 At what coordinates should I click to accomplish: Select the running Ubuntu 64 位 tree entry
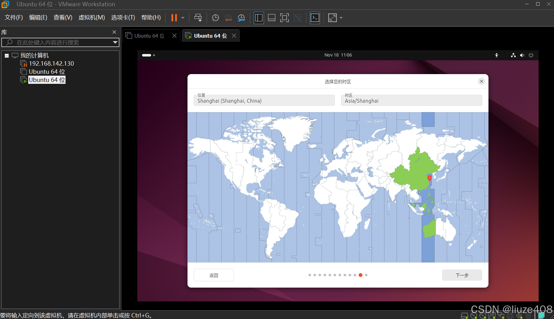click(x=47, y=80)
